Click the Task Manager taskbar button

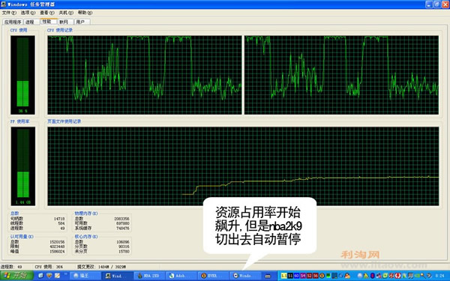pyautogui.click(x=117, y=276)
